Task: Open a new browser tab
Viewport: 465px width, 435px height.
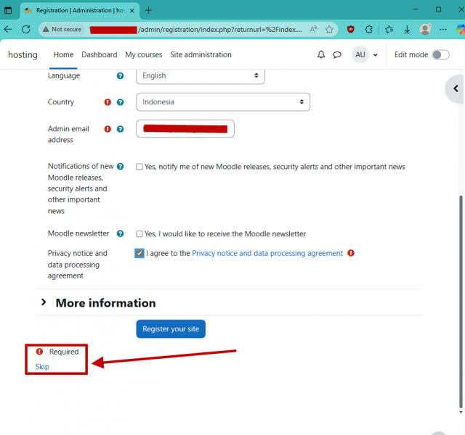Action: coord(148,10)
